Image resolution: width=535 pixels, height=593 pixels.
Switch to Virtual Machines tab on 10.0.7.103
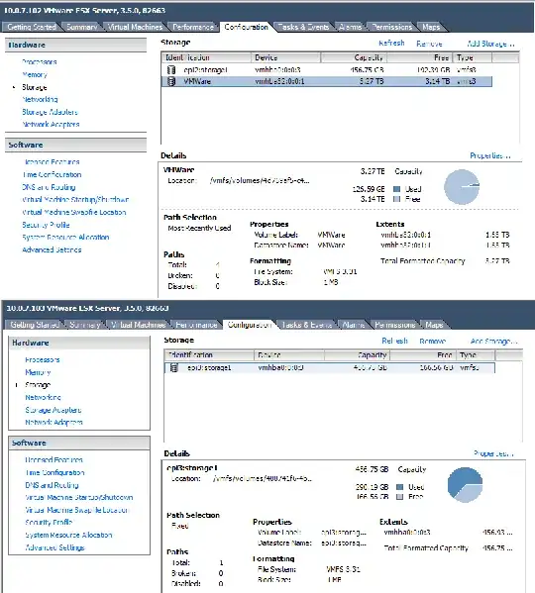tap(139, 325)
